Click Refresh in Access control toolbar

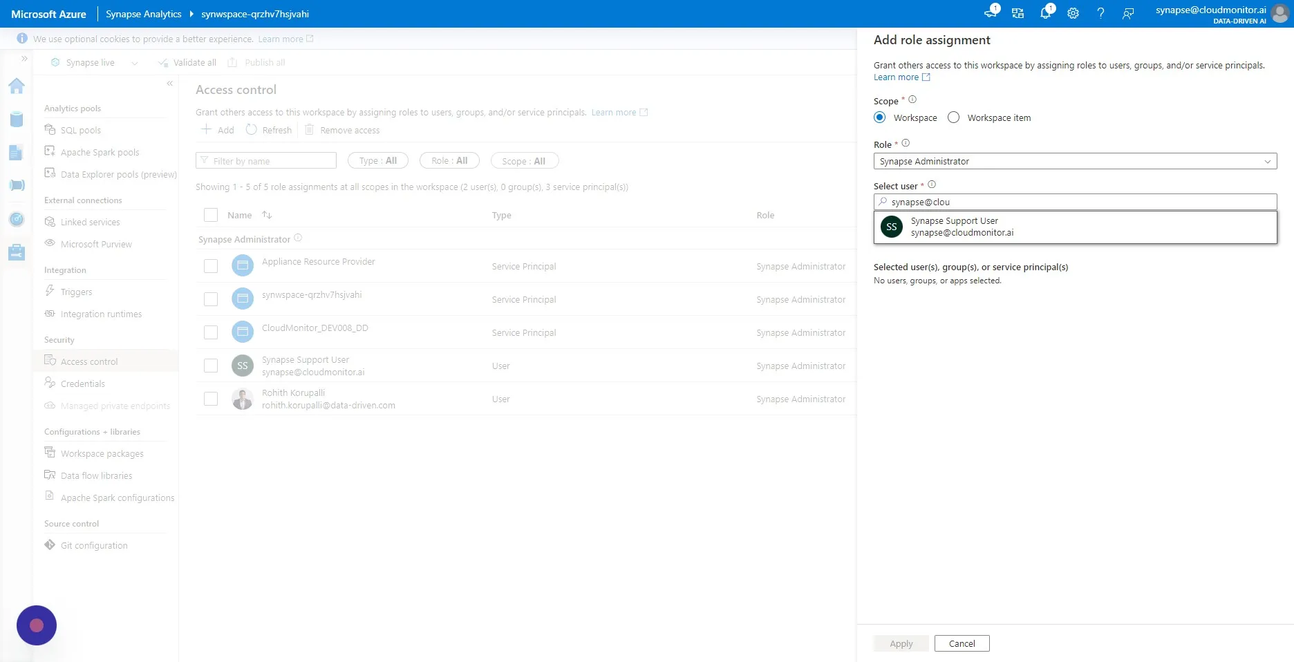[x=269, y=130]
